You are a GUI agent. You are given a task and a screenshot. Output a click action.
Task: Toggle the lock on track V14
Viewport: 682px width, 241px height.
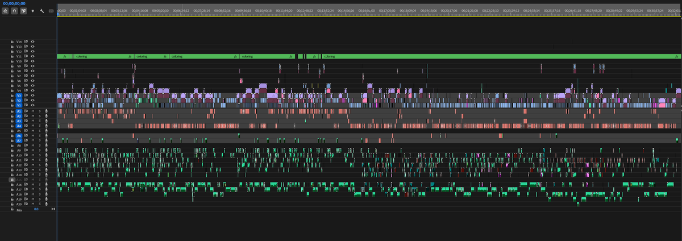12,41
